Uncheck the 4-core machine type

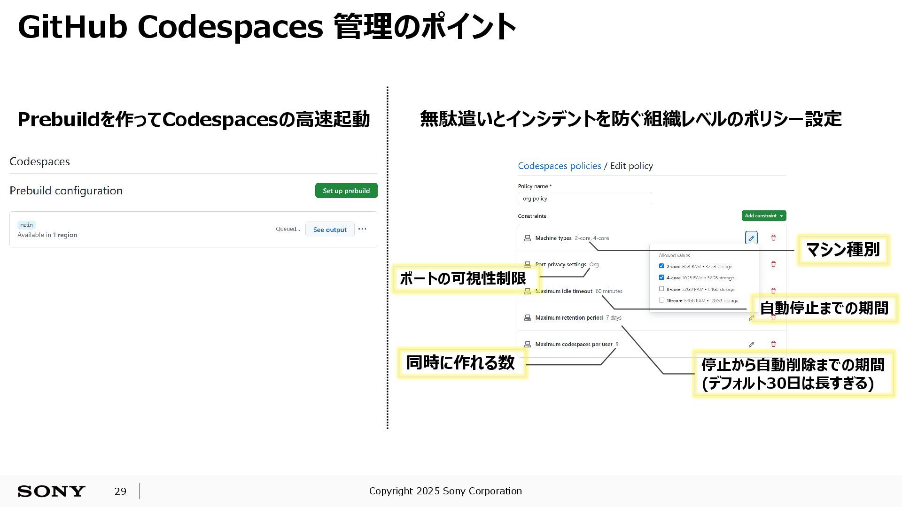661,277
